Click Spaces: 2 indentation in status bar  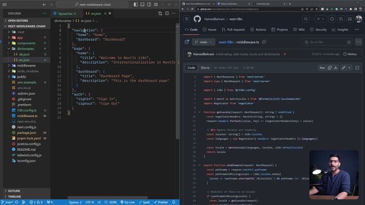[75, 202]
